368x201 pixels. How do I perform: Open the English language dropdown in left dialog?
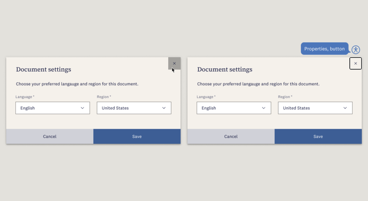pyautogui.click(x=52, y=108)
